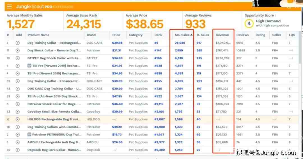Open Dog Training Collar - Rechargeable product link
Screen dimensions: 303x159
pyautogui.click(x=54, y=43)
